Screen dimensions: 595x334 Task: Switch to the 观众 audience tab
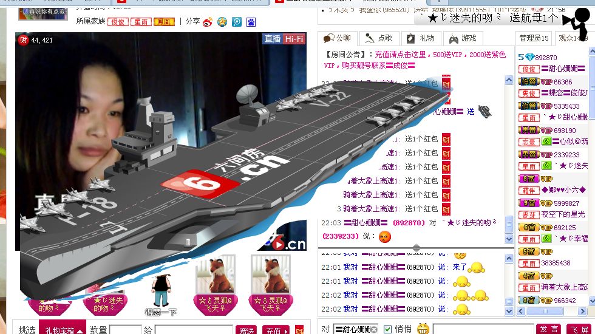[x=573, y=38]
